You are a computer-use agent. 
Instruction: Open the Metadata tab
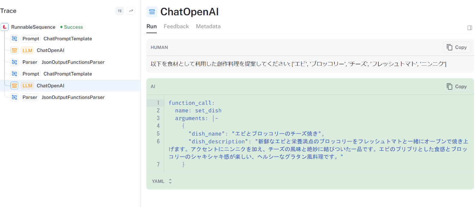click(208, 26)
